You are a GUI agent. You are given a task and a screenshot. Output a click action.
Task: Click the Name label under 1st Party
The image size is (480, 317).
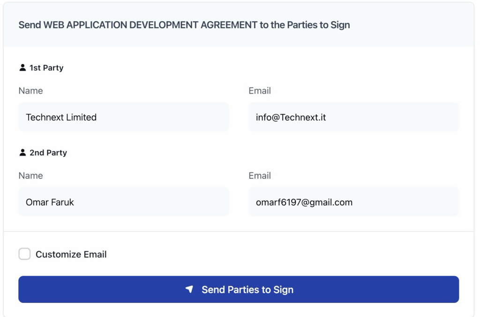(30, 91)
